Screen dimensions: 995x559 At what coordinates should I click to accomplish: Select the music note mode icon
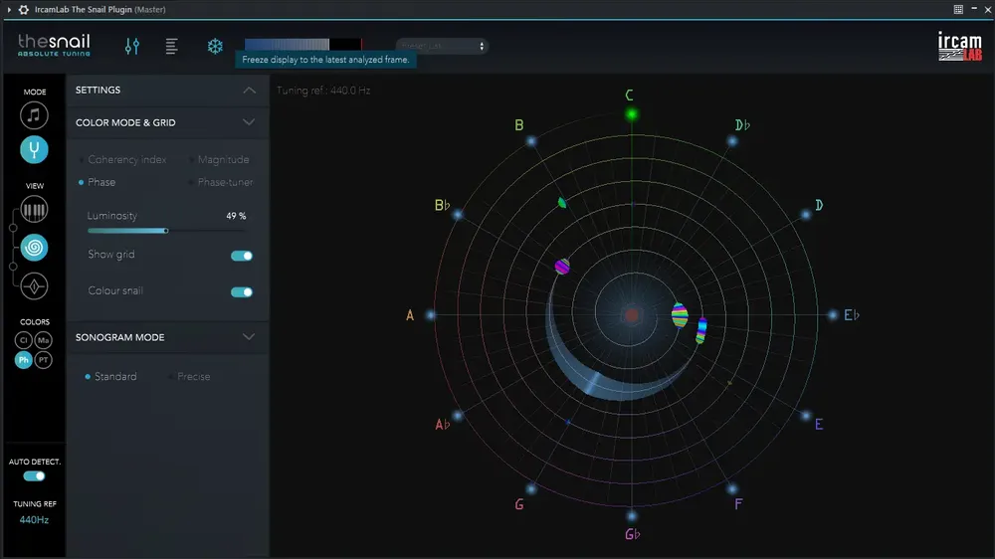click(34, 115)
